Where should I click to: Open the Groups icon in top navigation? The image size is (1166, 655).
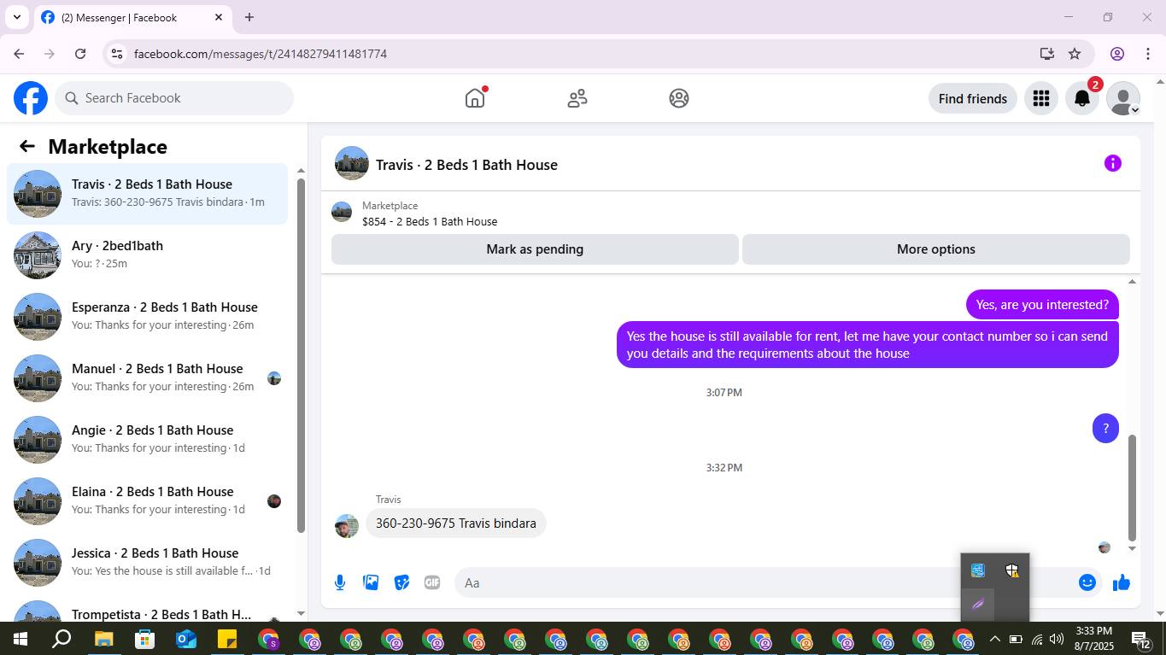679,98
